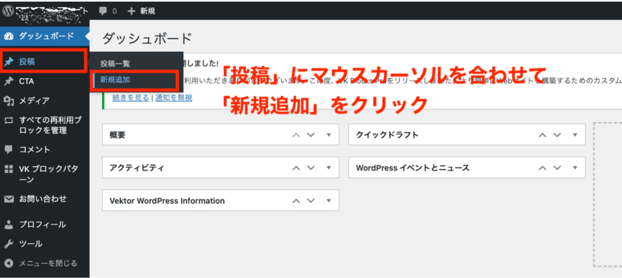Open 投稿一覧 in the flyout submenu

coord(115,64)
